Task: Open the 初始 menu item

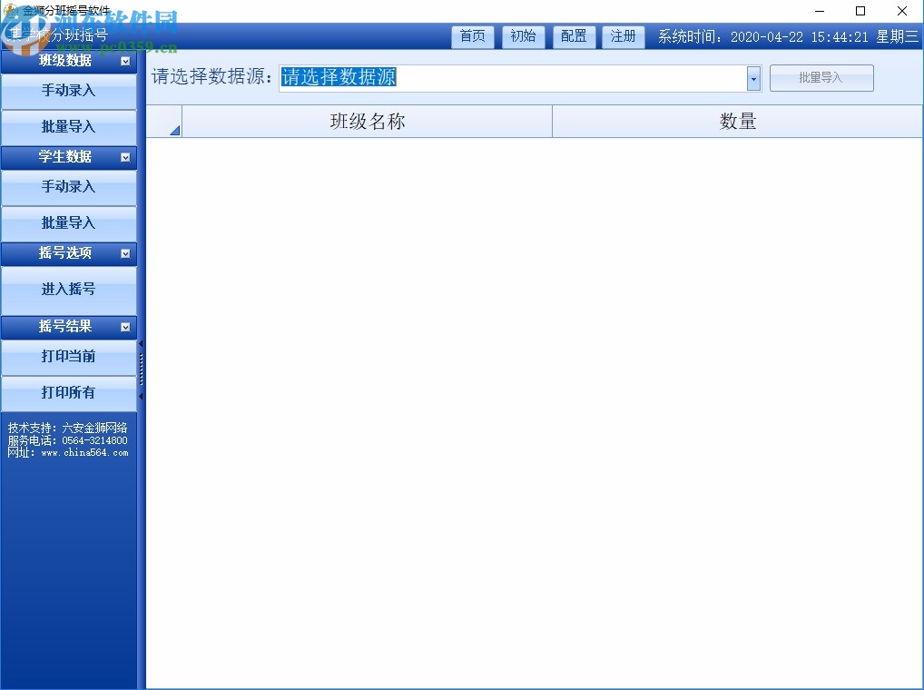Action: (524, 36)
